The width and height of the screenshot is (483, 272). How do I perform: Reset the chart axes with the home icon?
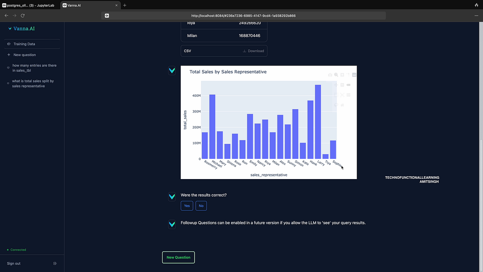click(x=342, y=105)
